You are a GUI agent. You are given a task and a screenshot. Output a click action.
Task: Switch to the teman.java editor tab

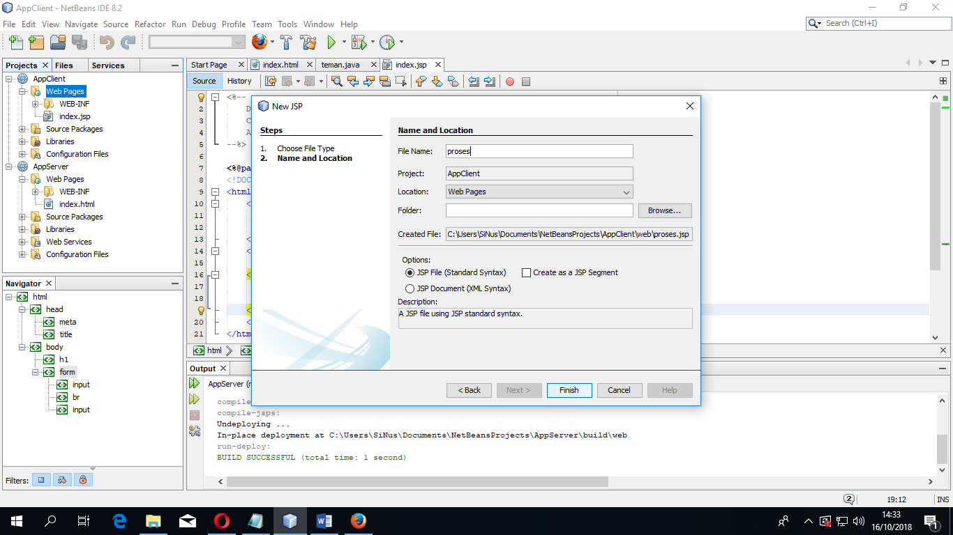340,65
